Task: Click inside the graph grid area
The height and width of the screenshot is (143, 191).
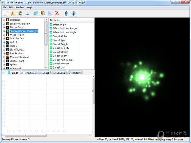Action: tap(49, 101)
